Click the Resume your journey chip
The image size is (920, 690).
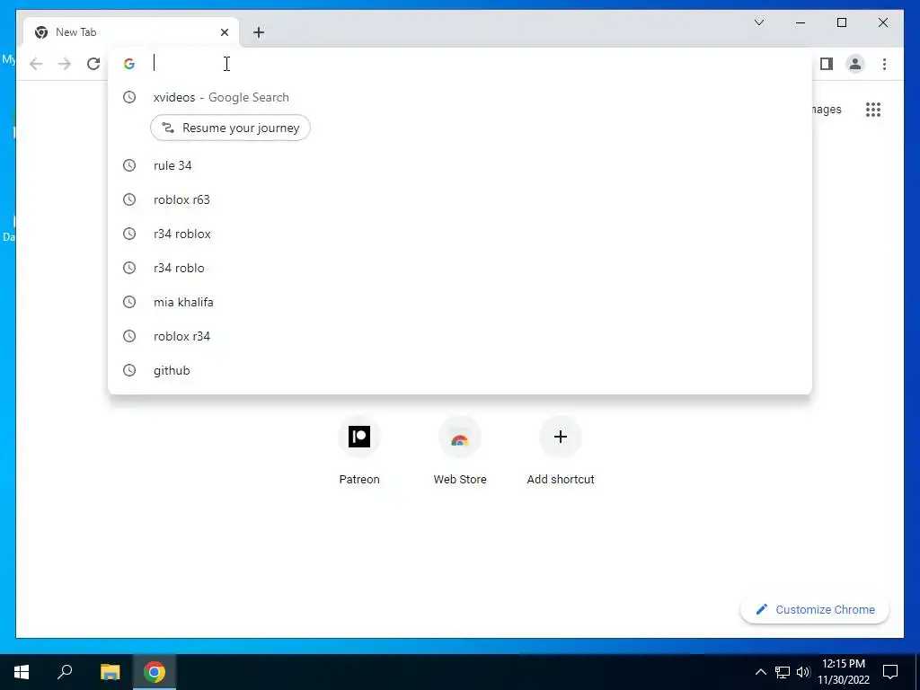(230, 128)
